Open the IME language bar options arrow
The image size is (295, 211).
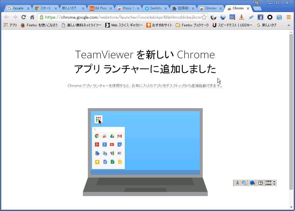tap(274, 184)
